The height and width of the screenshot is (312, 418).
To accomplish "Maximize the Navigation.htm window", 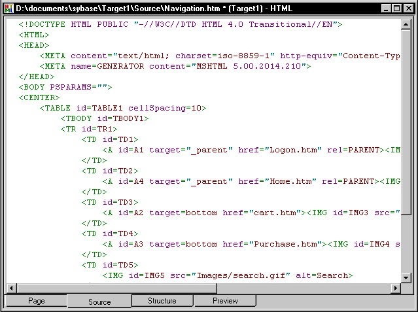I will [x=396, y=9].
